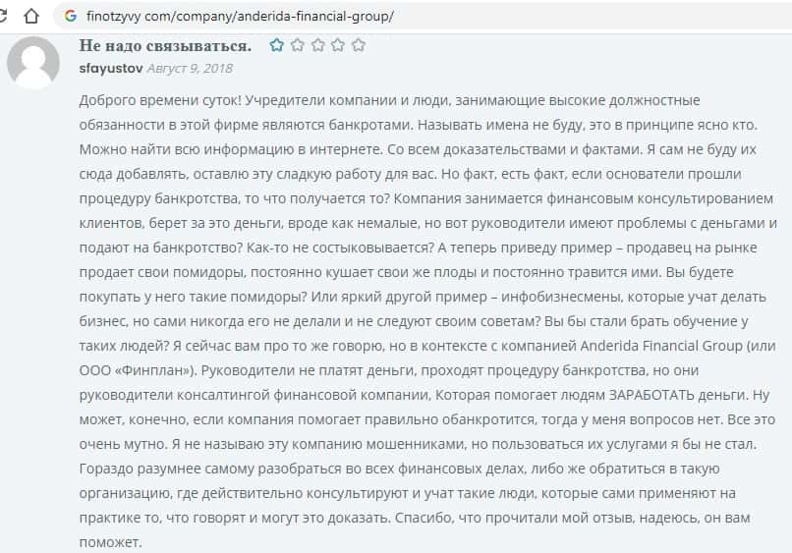Image resolution: width=792 pixels, height=553 pixels.
Task: Click the review date "Август 9, 2018"
Action: pyautogui.click(x=190, y=69)
